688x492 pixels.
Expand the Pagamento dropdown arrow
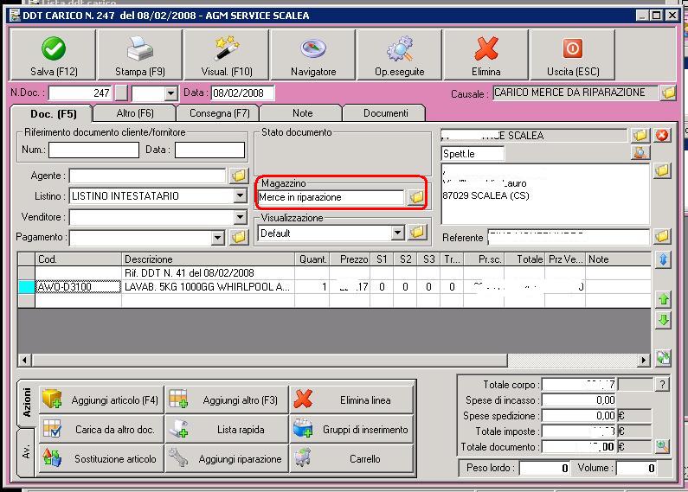pyautogui.click(x=217, y=238)
